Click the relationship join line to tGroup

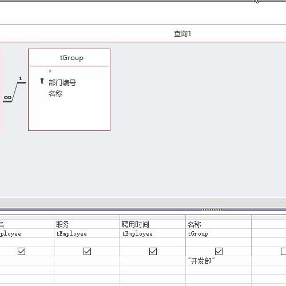(15, 92)
